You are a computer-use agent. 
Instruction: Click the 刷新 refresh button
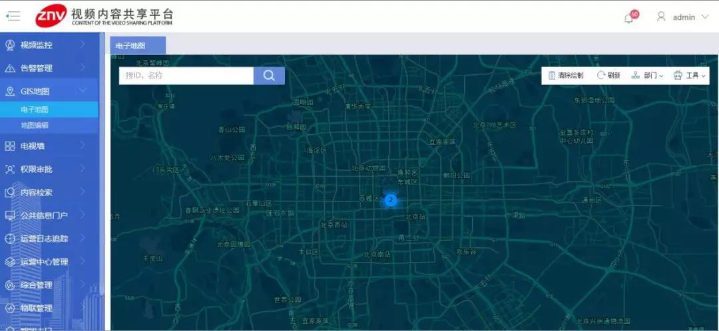[608, 76]
